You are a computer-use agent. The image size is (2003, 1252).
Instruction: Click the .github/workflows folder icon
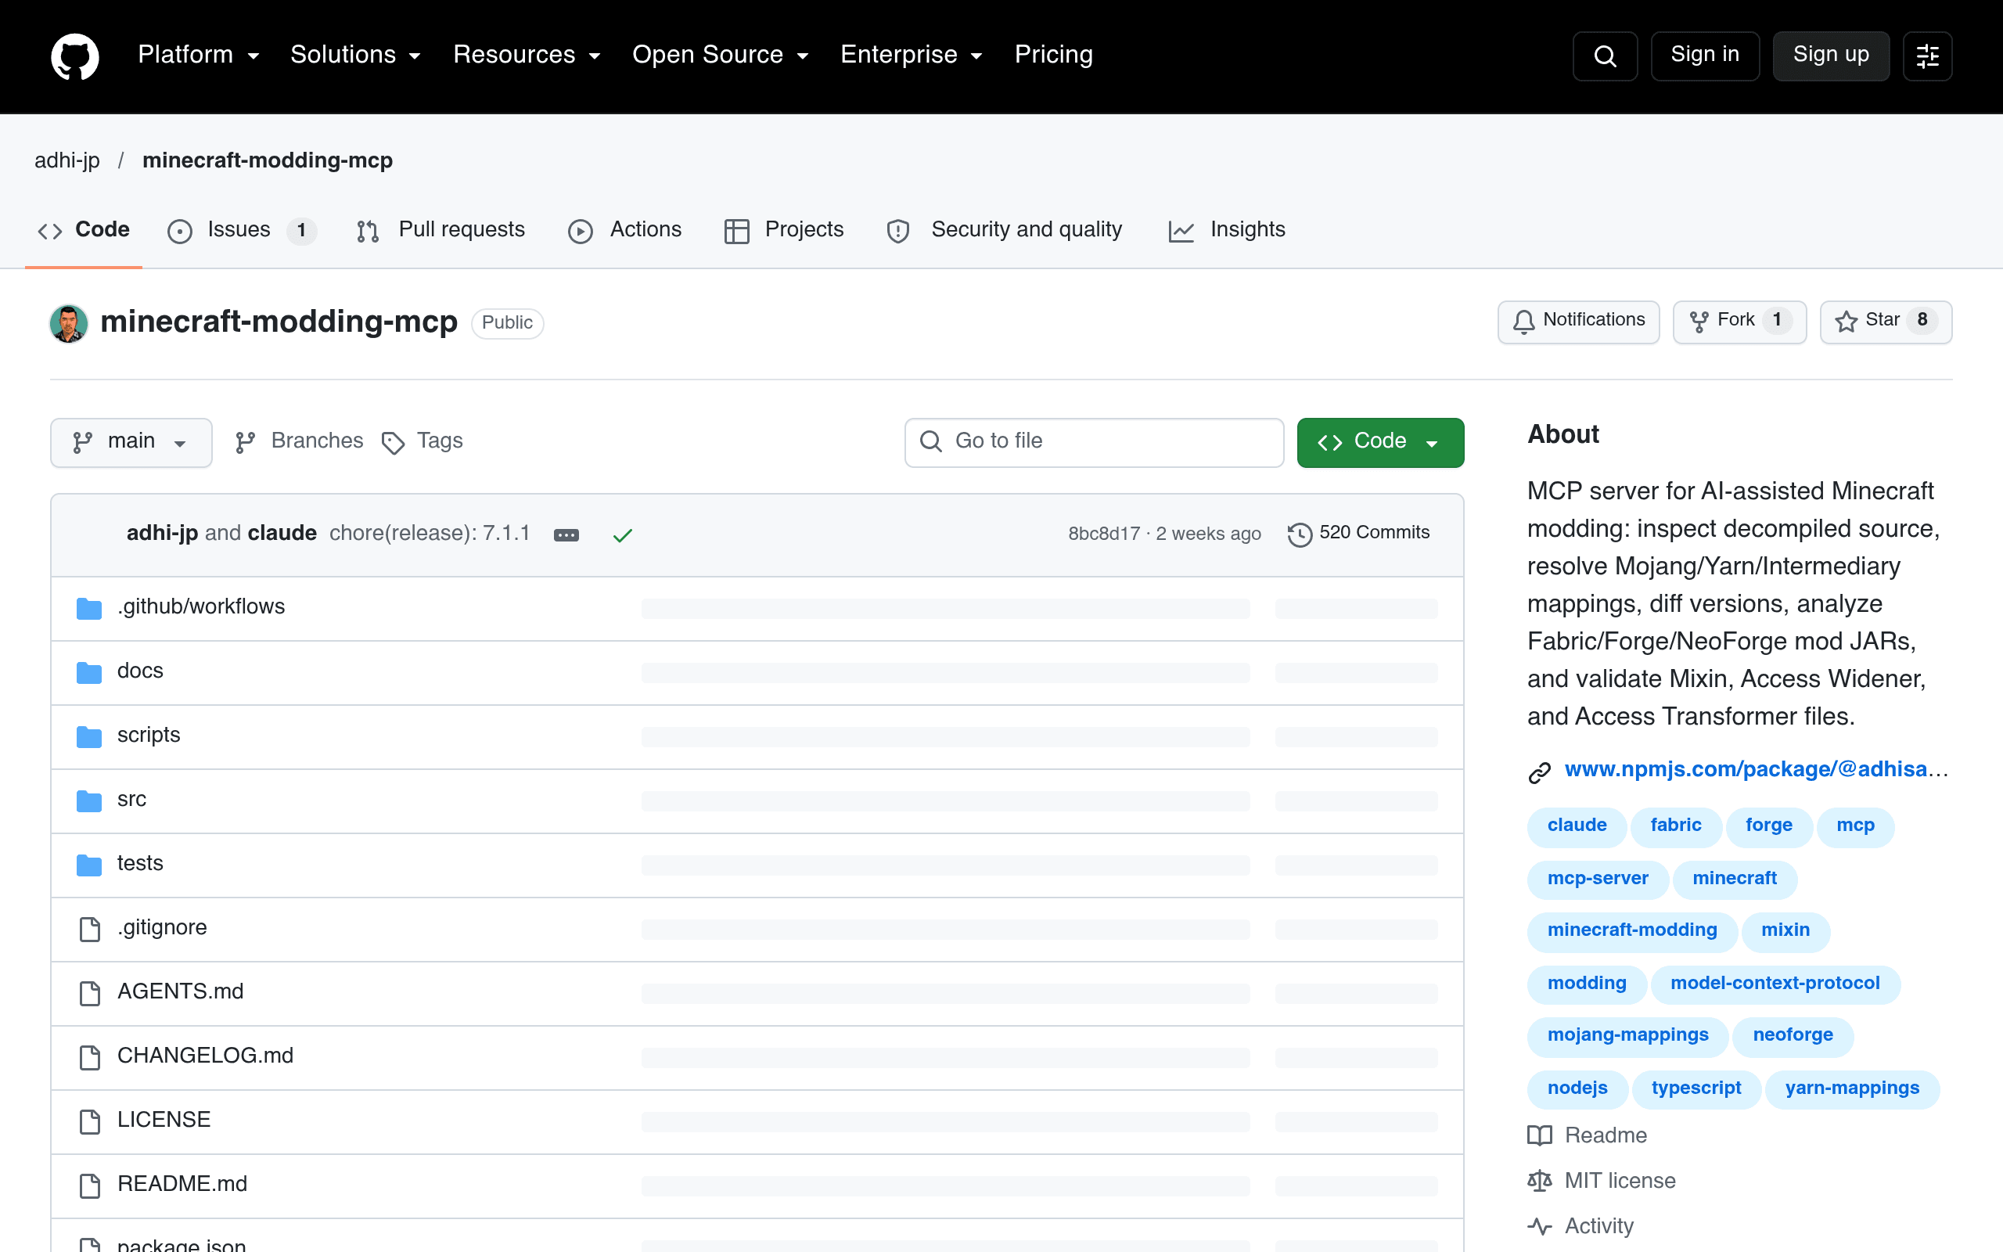[x=89, y=608]
